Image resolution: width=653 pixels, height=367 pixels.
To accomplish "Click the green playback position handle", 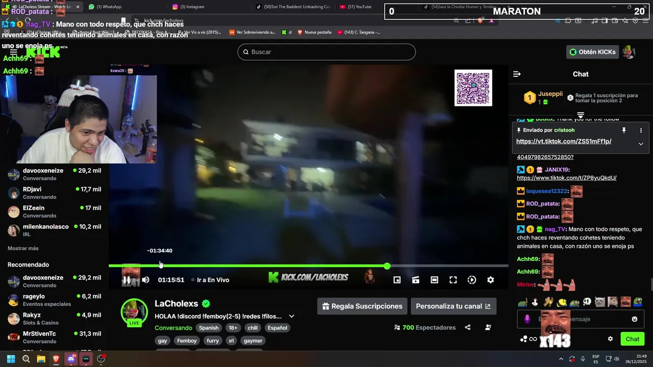I will click(x=387, y=266).
